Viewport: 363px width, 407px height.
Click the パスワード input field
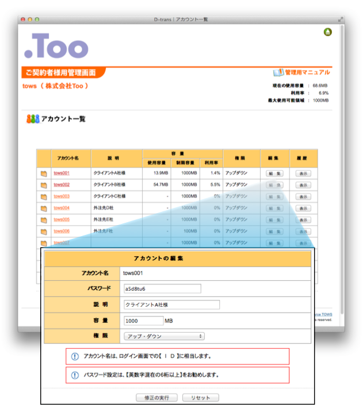click(162, 288)
